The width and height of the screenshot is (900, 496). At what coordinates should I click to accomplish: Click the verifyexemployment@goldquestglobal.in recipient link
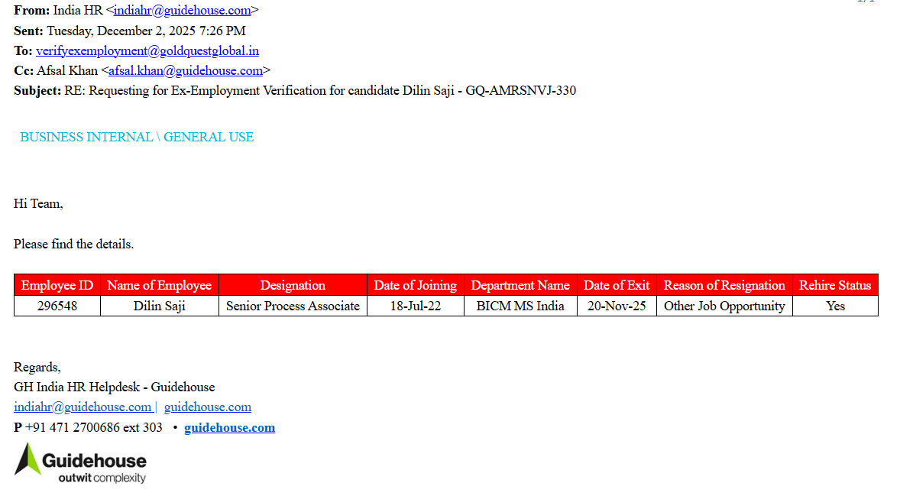pos(147,50)
